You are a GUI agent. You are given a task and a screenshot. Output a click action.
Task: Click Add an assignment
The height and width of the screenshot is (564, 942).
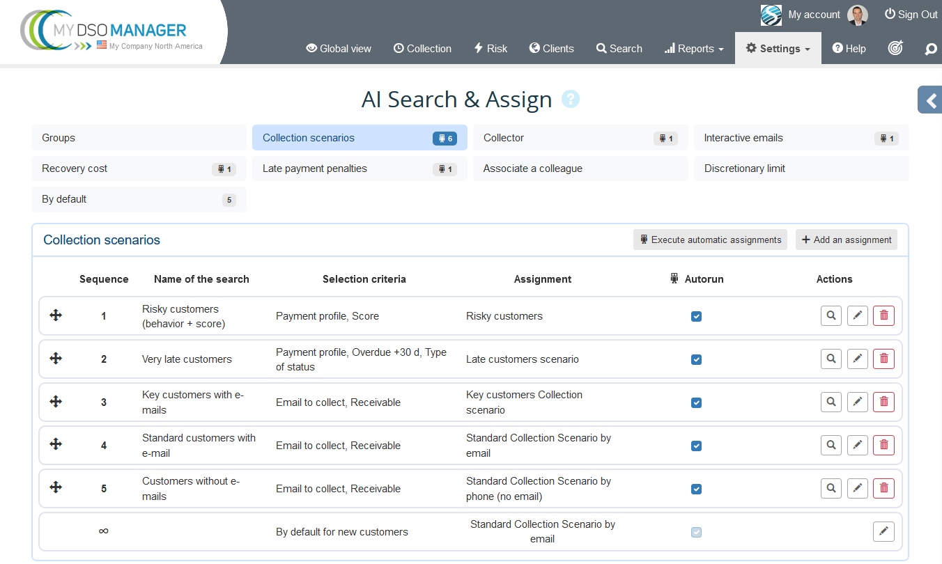tap(846, 240)
